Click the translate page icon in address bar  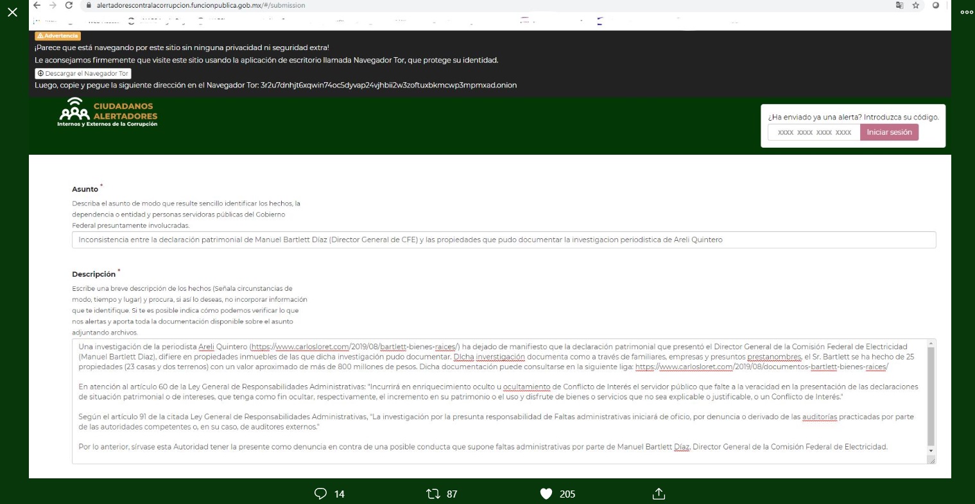click(x=899, y=5)
